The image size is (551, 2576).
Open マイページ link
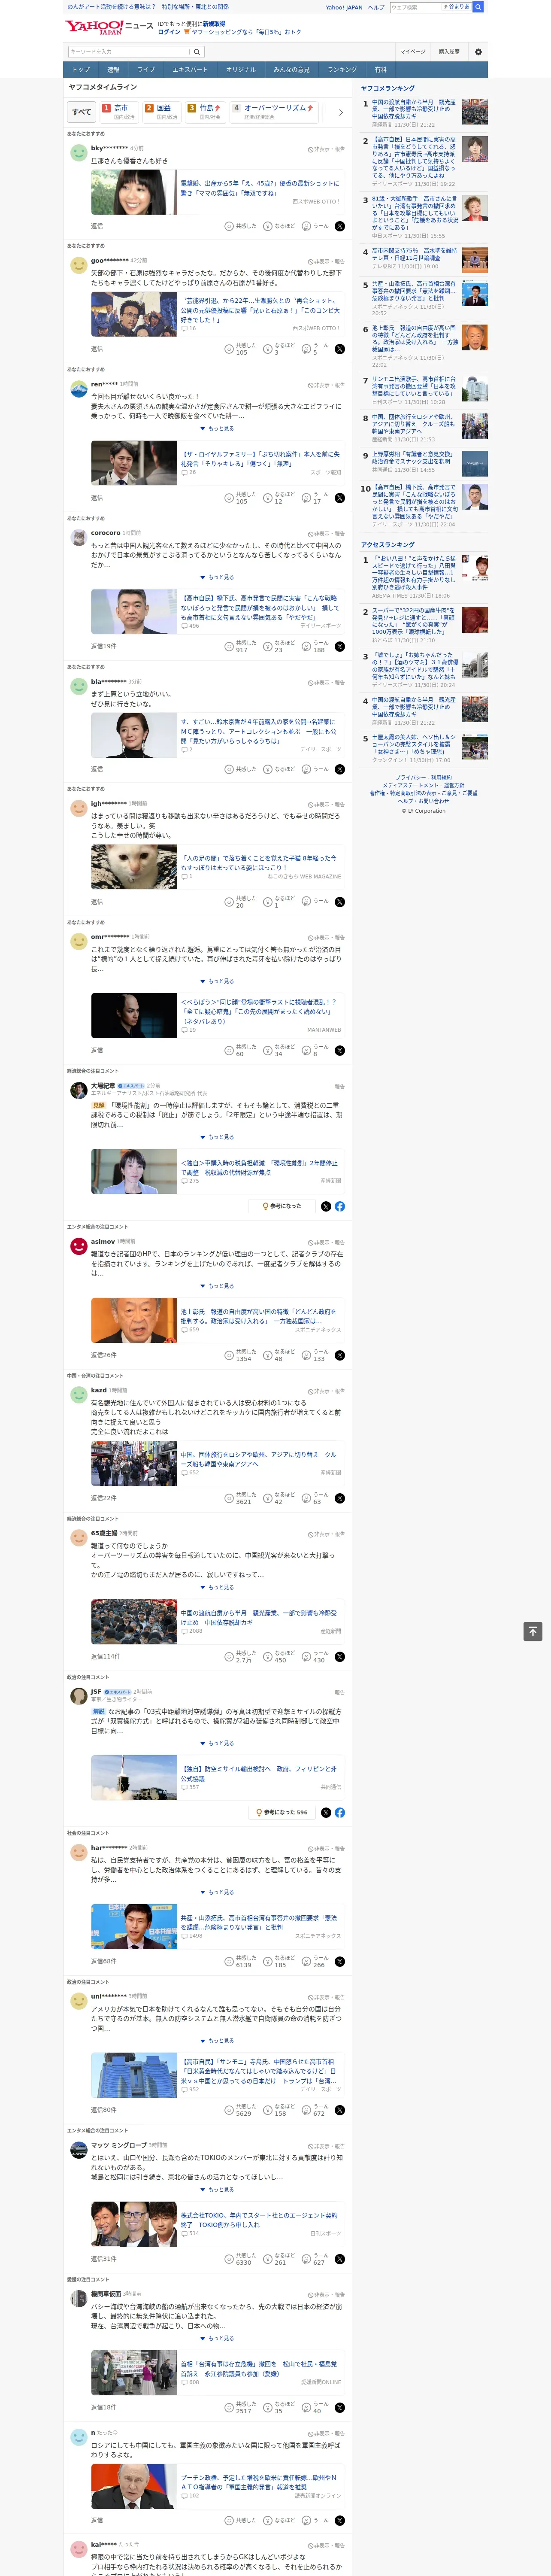(412, 52)
